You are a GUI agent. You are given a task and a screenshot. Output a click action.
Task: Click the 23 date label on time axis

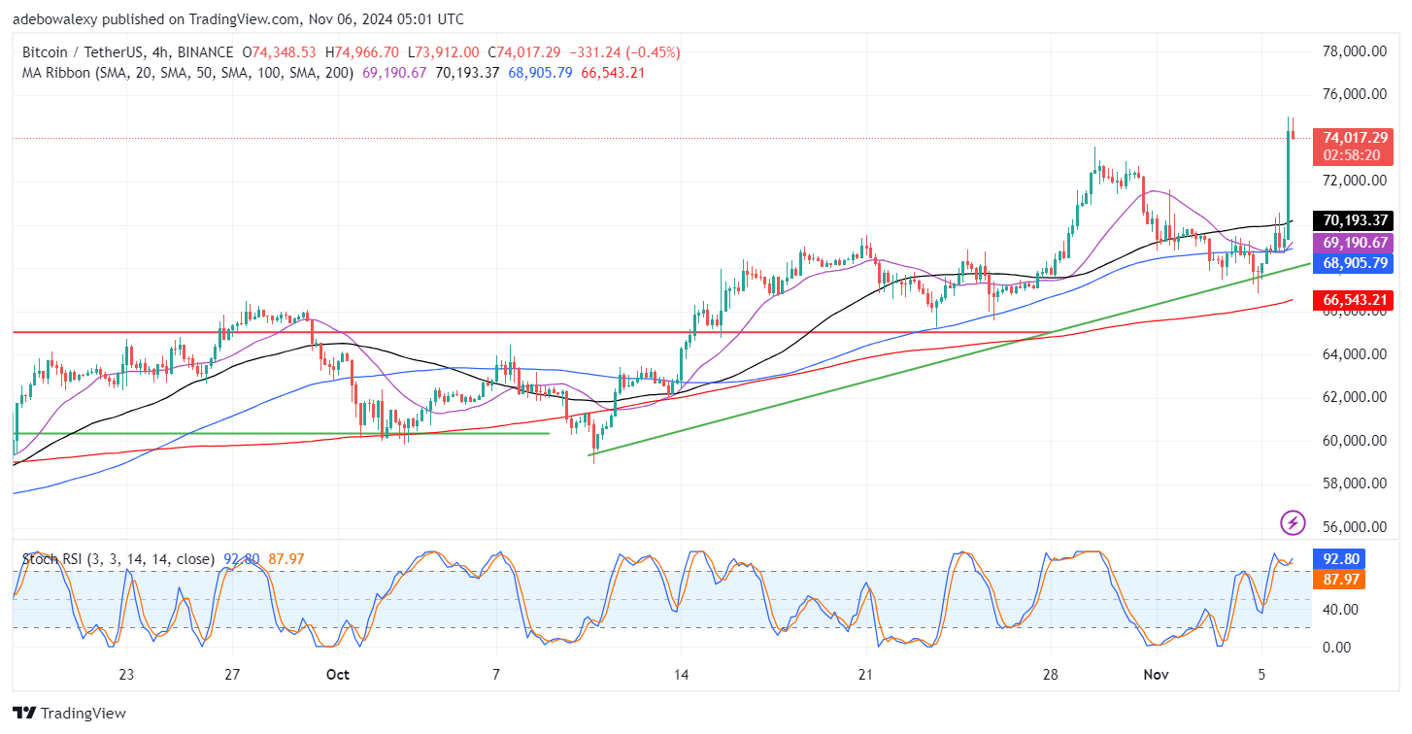coord(126,675)
